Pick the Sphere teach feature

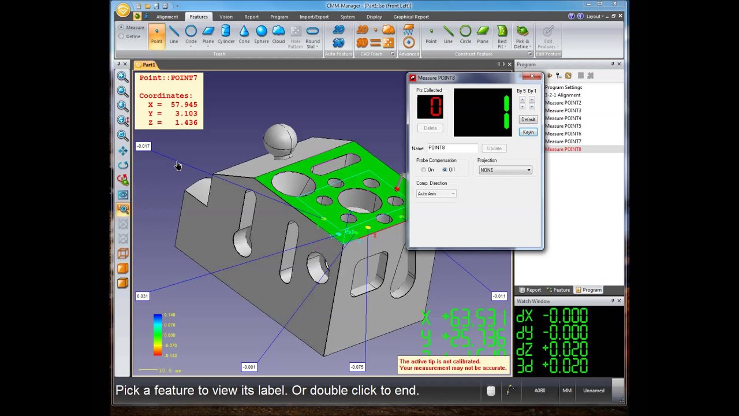pyautogui.click(x=262, y=35)
